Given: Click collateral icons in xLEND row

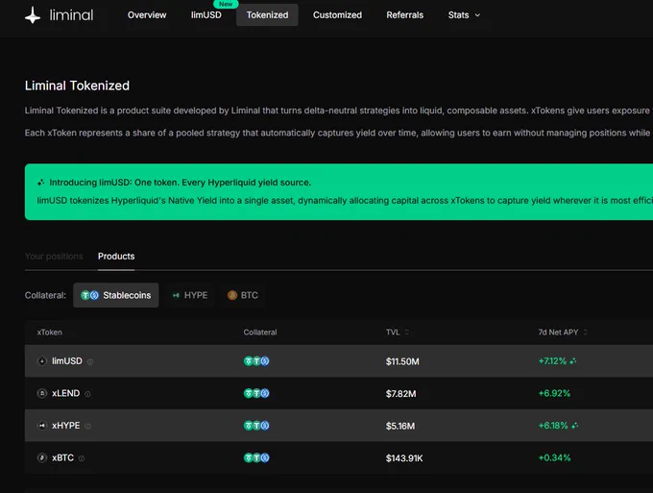Looking at the screenshot, I should click(x=256, y=393).
